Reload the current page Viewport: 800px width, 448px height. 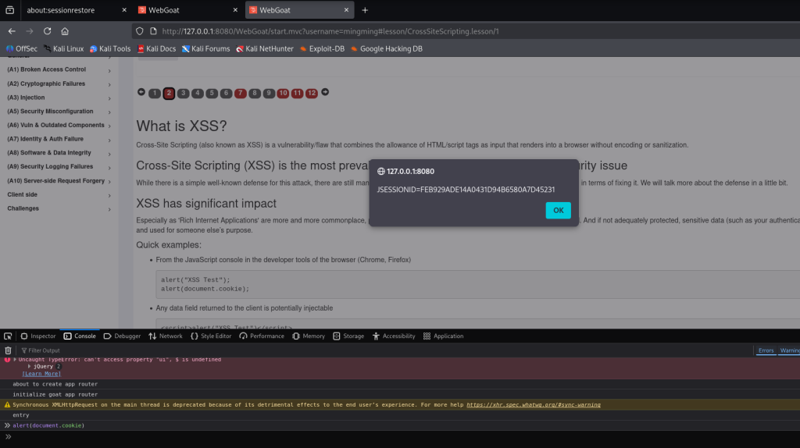click(x=47, y=31)
